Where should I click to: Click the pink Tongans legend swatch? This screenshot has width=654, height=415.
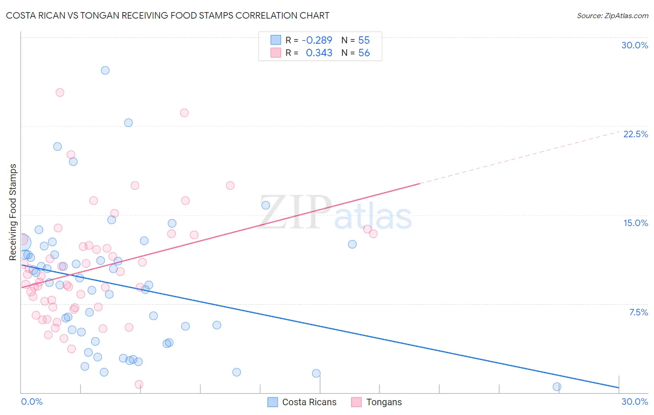pos(356,402)
